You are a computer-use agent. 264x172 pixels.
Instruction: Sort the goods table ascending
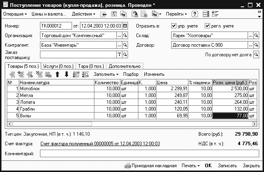[x=76, y=74]
